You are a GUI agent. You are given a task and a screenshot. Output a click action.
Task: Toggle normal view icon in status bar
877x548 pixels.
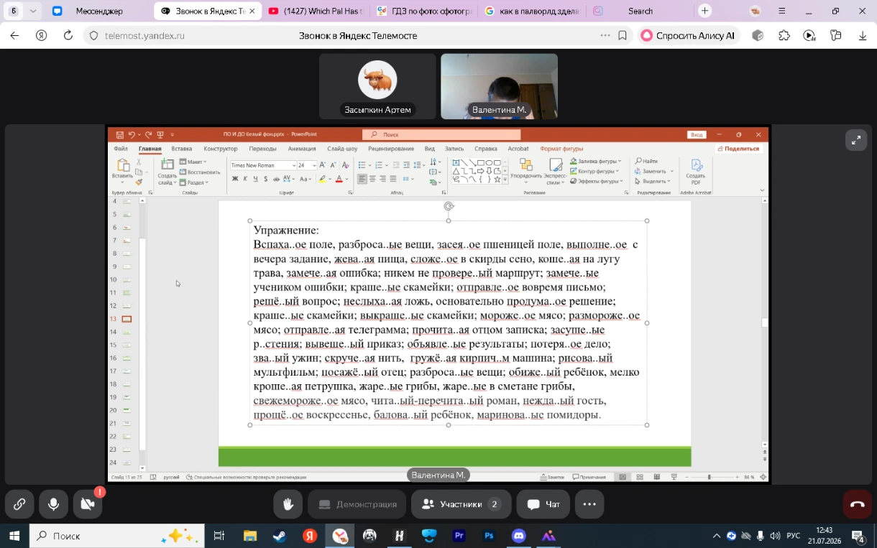pos(622,477)
